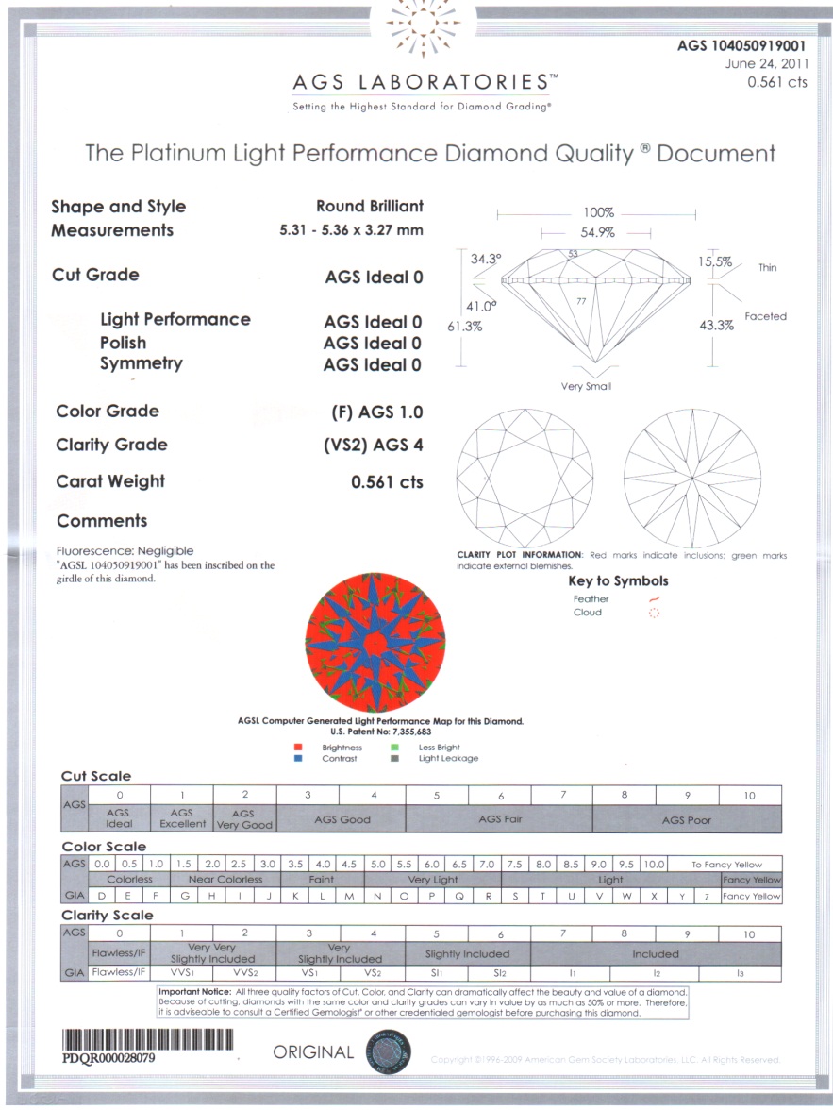Click the Polish value AGS Ideal 0
The height and width of the screenshot is (1110, 833).
(x=373, y=344)
